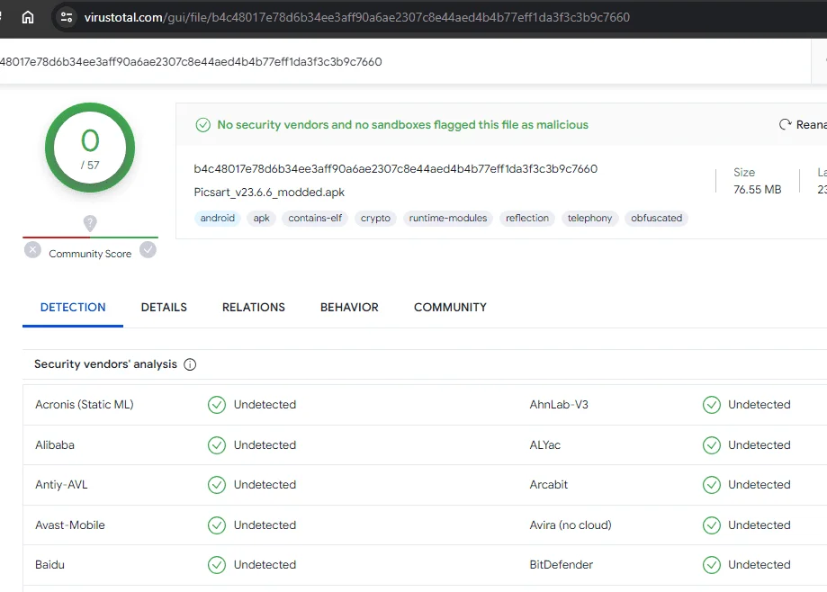Screen dimensions: 827x592
Task: Click the Reanalyze button
Action: [x=803, y=124]
